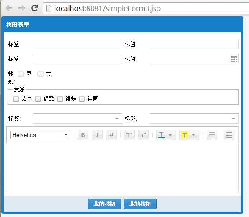The height and width of the screenshot is (217, 249).
Task: Click the right 我的按钮 button
Action: pyautogui.click(x=140, y=204)
